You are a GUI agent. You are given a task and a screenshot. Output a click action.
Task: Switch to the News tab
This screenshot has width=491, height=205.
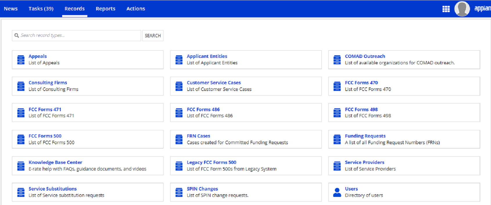click(11, 9)
